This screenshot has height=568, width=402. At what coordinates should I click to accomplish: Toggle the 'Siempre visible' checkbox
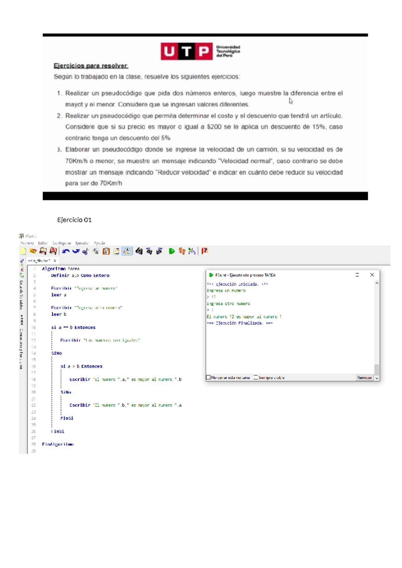[x=256, y=377]
